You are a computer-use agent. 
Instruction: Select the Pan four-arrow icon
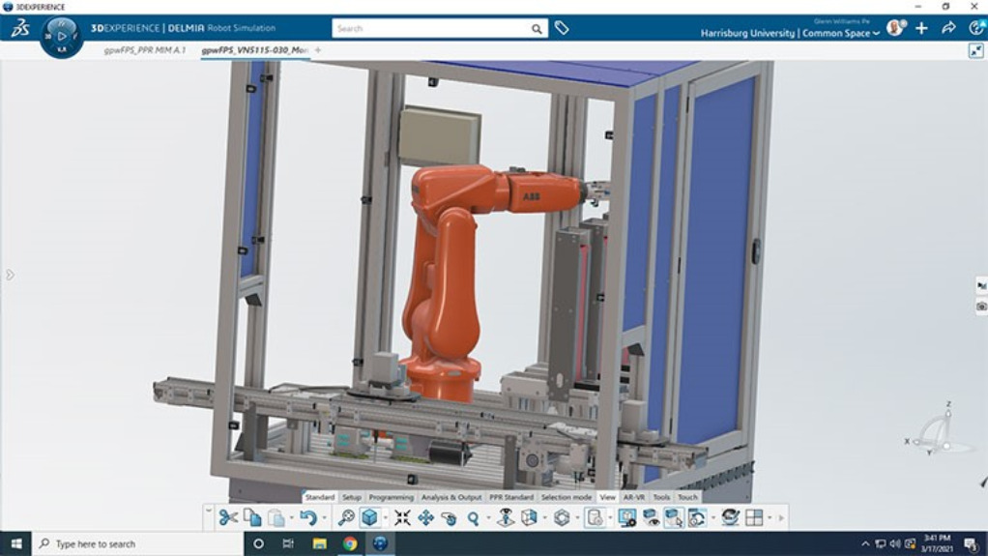click(x=426, y=517)
